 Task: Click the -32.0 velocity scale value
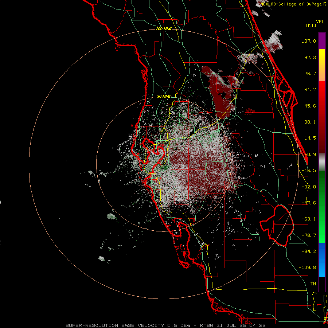coord(309,187)
